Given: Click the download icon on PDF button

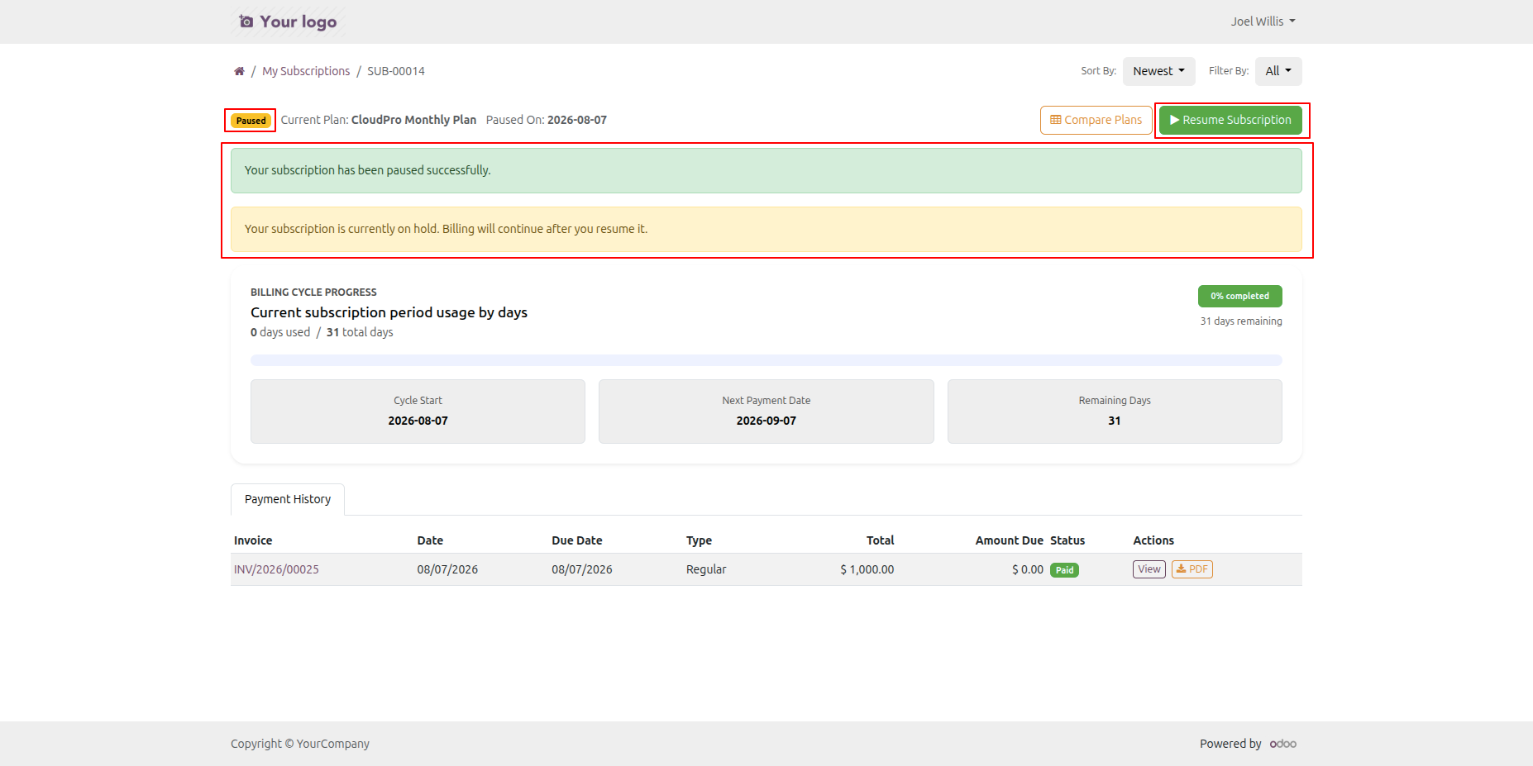Looking at the screenshot, I should click(1181, 569).
